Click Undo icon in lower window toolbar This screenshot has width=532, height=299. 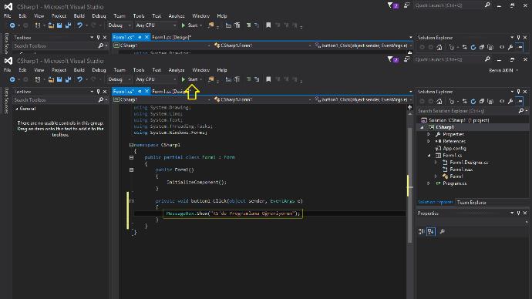[79, 79]
